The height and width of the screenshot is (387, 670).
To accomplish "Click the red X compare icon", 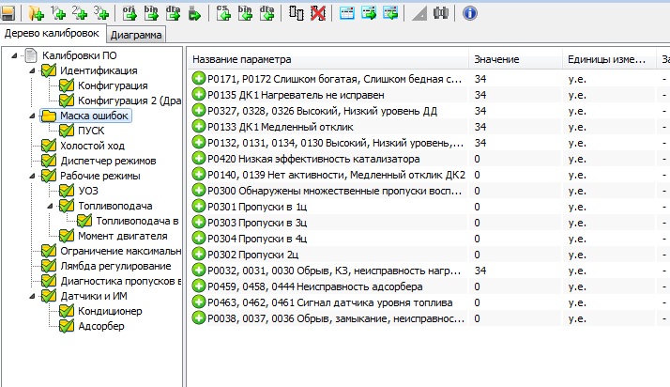I will pyautogui.click(x=316, y=13).
